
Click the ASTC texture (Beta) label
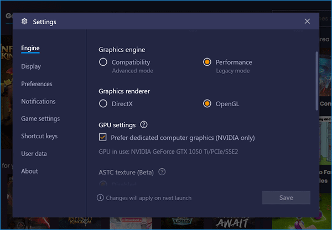[126, 172]
